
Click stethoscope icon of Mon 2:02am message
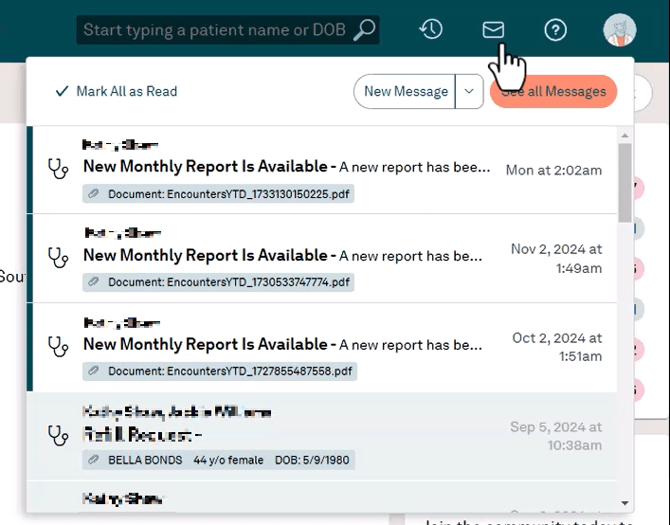(58, 169)
